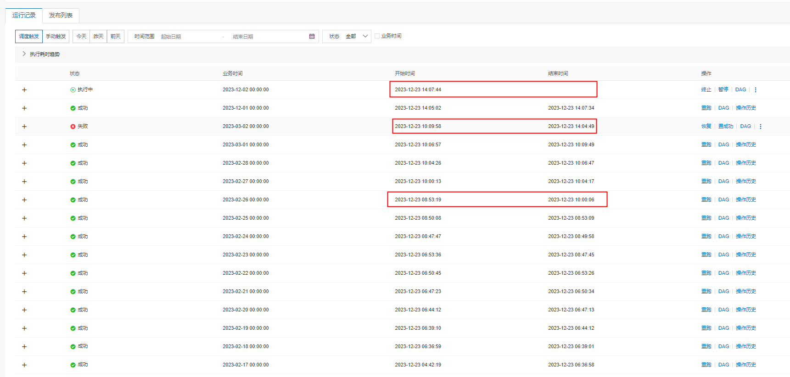Select business time 2023-02-22 00:00:00
The image size is (790, 377).
click(x=246, y=273)
